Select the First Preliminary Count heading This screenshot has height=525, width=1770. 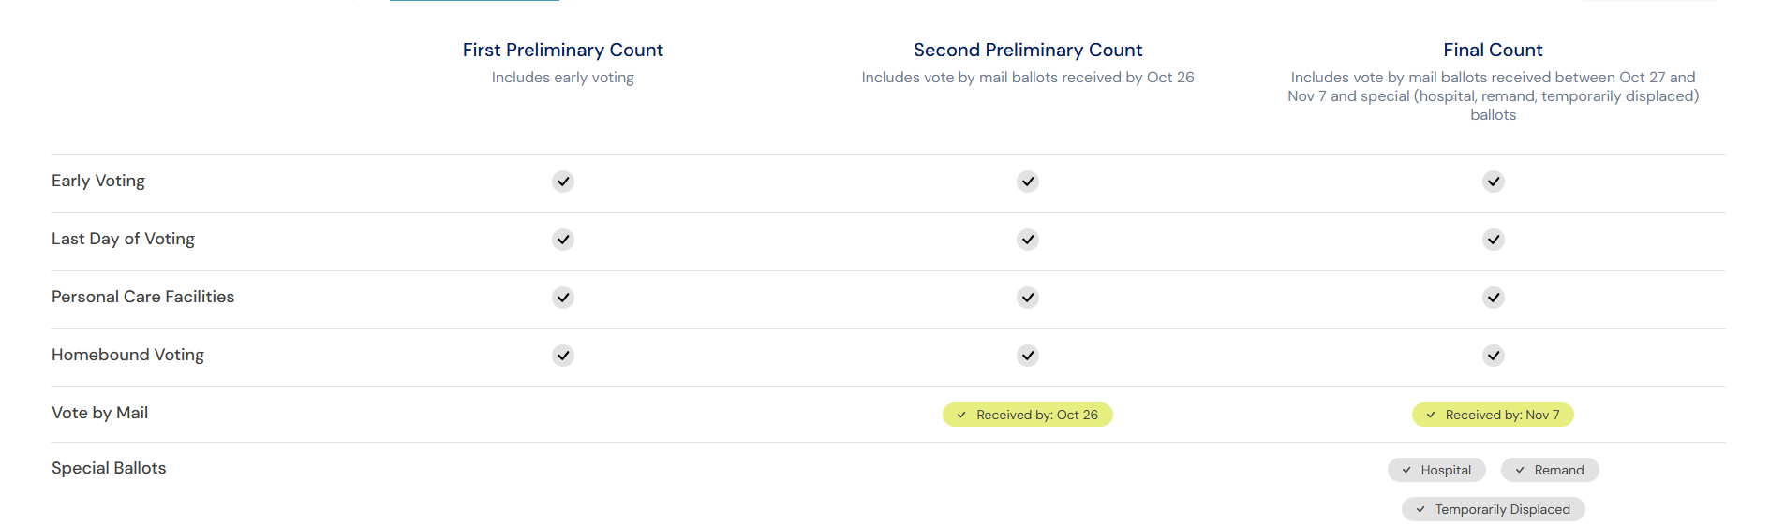click(x=562, y=50)
